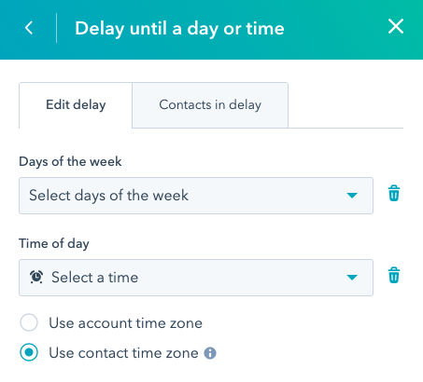
Task: Delete the Time of day row
Action: point(394,275)
